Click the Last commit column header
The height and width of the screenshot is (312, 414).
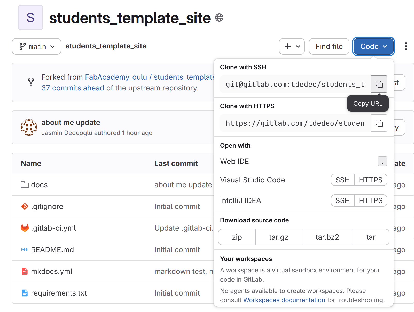pyautogui.click(x=176, y=163)
